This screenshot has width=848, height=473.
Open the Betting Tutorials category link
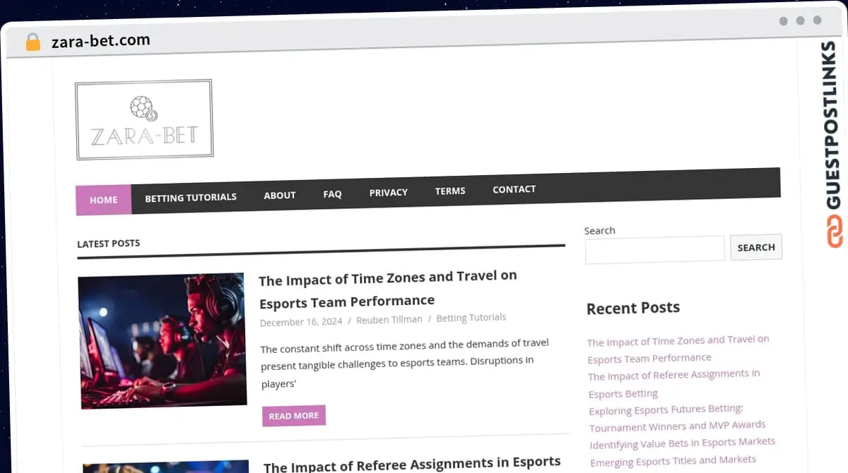tap(471, 317)
